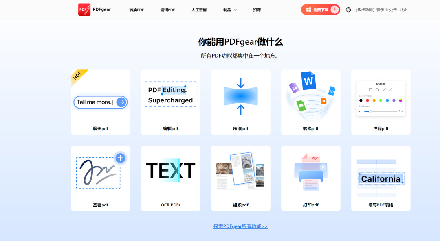Viewport: 440px width, 241px height.
Task: Open the OCR PDFs label
Action: point(171,205)
